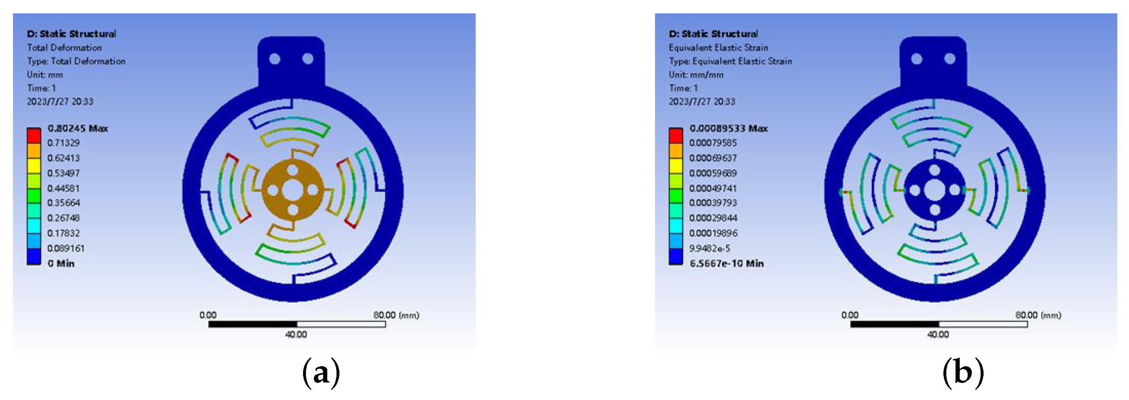Click the red swatch in the Elastic Strain legend
Viewport: 1129px width, 400px height.
pos(675,136)
